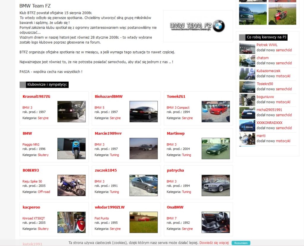
Task: Open the Kinroad XT50QT model link
Action: [34, 218]
